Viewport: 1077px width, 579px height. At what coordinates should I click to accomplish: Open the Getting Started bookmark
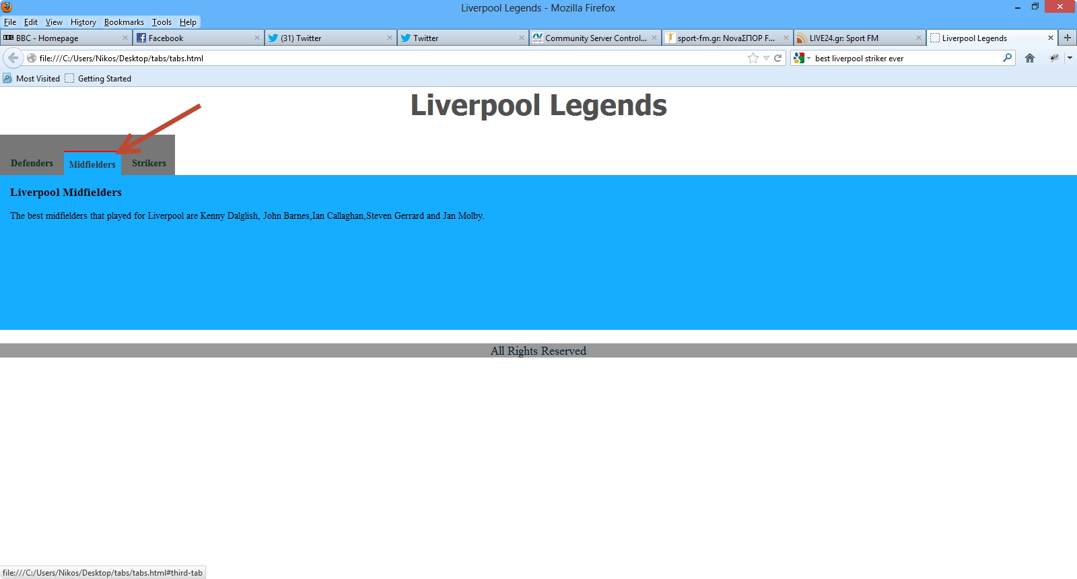click(98, 78)
